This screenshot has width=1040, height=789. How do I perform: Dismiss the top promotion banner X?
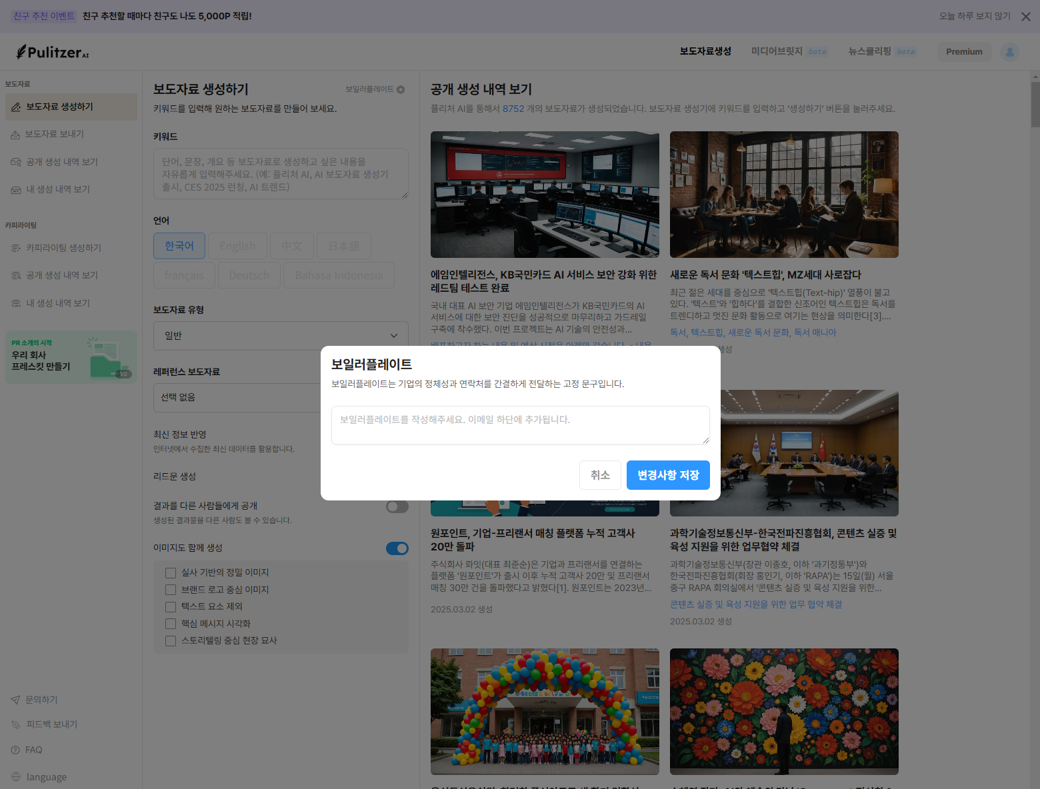(x=1025, y=17)
